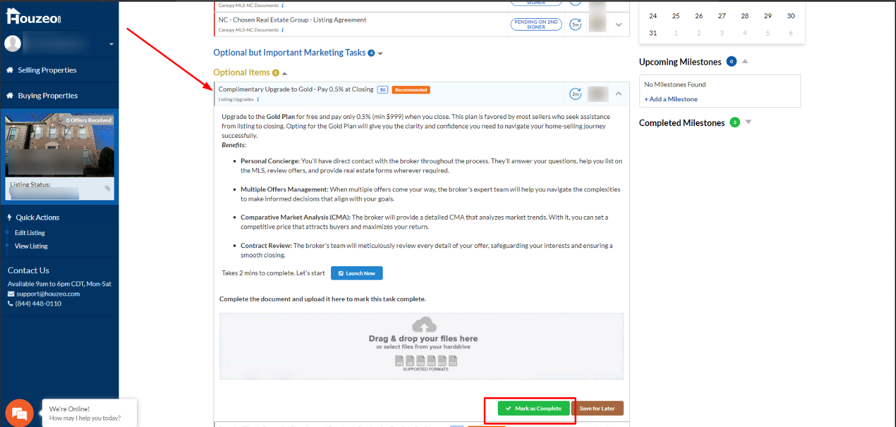Click the paperclip icon on listing card
This screenshot has height=427, width=896.
click(x=107, y=188)
